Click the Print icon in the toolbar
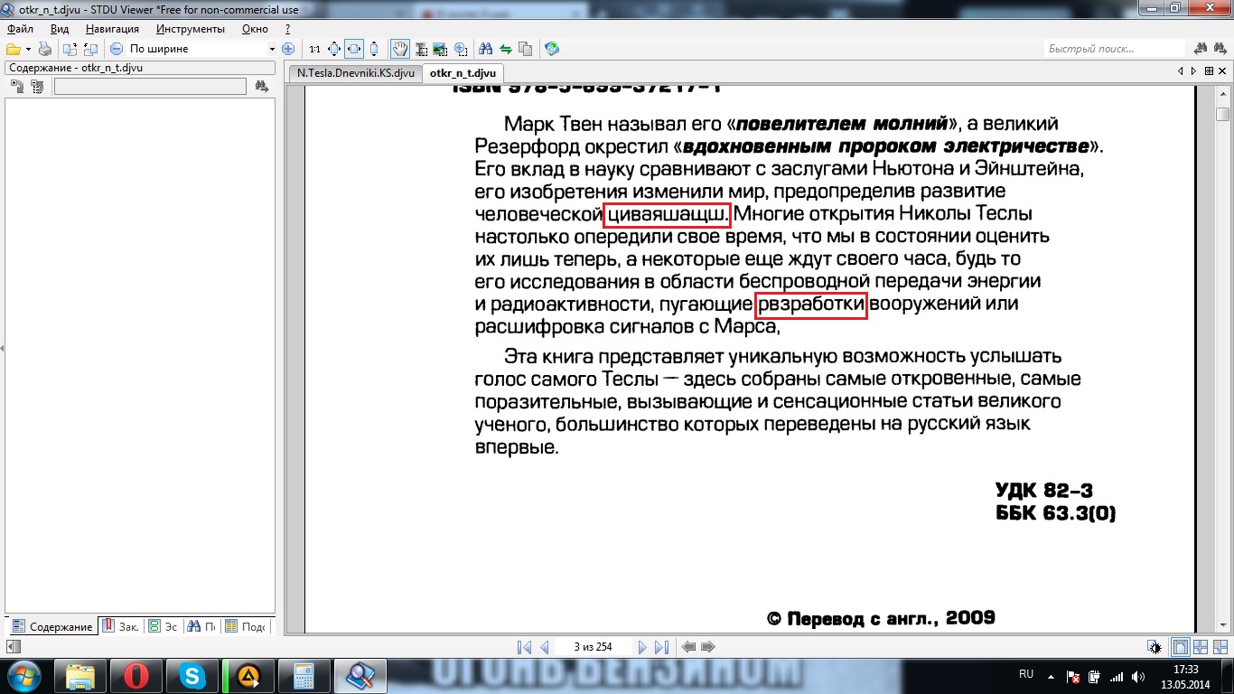 [x=44, y=49]
